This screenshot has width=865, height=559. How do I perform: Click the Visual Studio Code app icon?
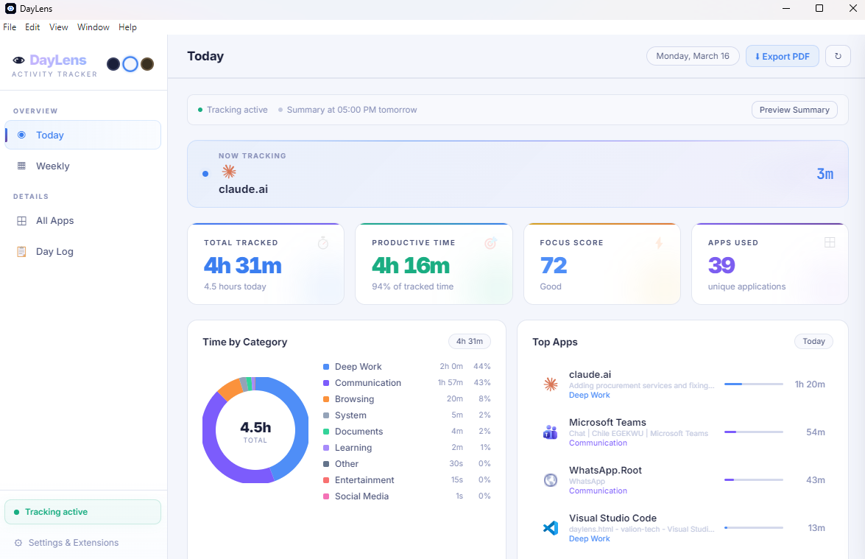pos(551,528)
